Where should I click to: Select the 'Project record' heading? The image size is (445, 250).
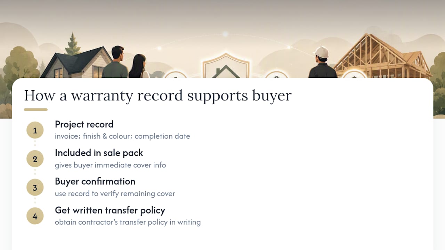coord(84,124)
